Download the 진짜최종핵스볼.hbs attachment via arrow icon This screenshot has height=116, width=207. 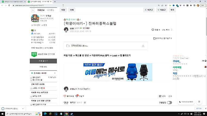(143, 46)
